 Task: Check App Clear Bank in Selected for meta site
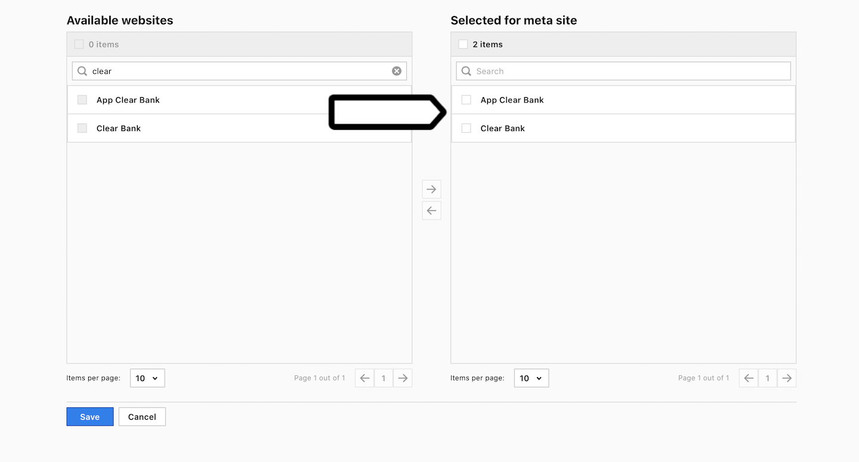466,99
